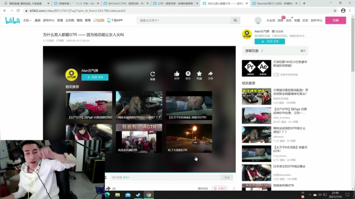Image resolution: width=355 pixels, height=199 pixels.
Task: Click the 关注 315 button in sidebar
Action: pos(270,41)
